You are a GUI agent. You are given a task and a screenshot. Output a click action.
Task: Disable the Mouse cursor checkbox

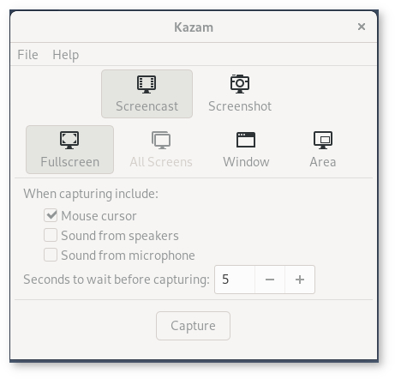(51, 215)
